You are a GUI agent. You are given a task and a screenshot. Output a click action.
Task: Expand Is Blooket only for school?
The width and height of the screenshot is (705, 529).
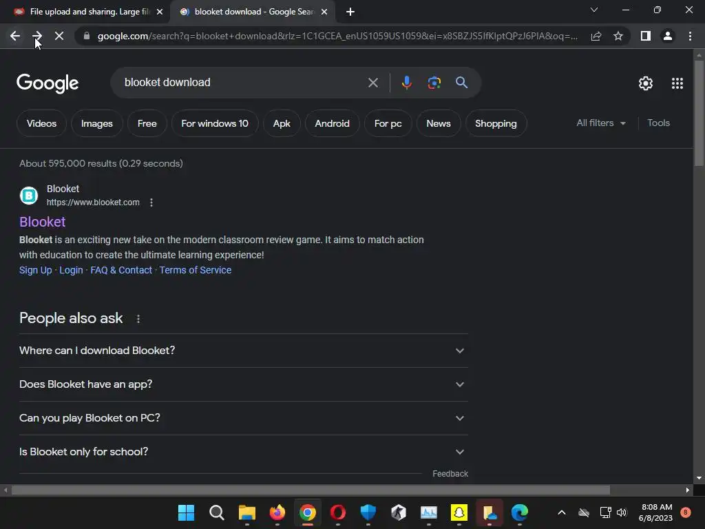click(x=243, y=452)
